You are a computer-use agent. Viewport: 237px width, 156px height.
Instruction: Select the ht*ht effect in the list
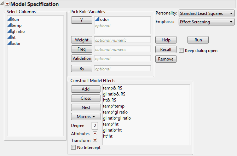coord(108,136)
